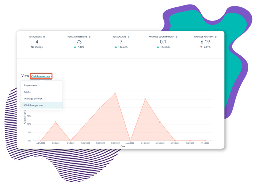This screenshot has height=189, width=256.
Task: Click the Total Impressions value 73
Action: (79, 42)
